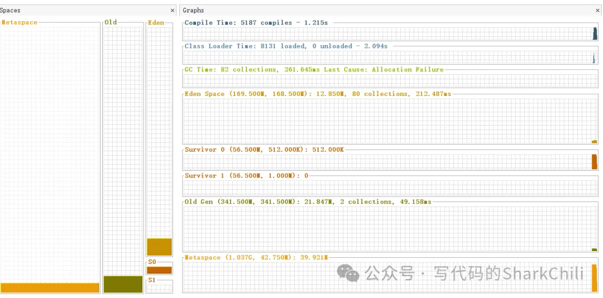Click the orange S0 survivor block
This screenshot has width=603, height=298.
click(x=159, y=270)
